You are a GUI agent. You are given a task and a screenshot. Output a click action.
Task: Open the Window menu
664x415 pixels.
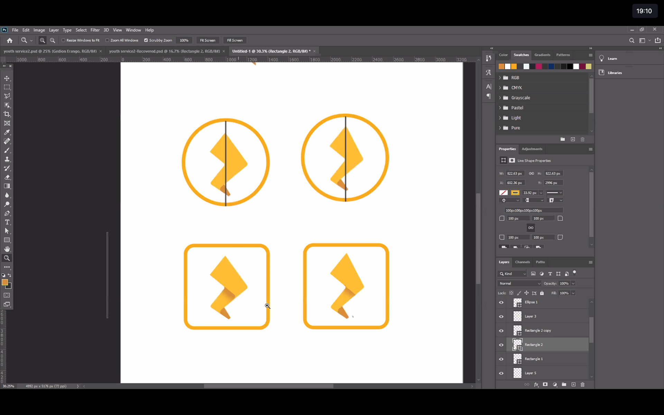click(x=133, y=30)
